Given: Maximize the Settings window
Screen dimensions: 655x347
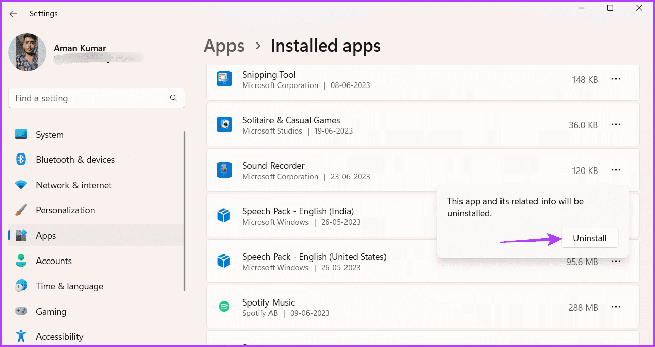Looking at the screenshot, I should click(x=610, y=8).
